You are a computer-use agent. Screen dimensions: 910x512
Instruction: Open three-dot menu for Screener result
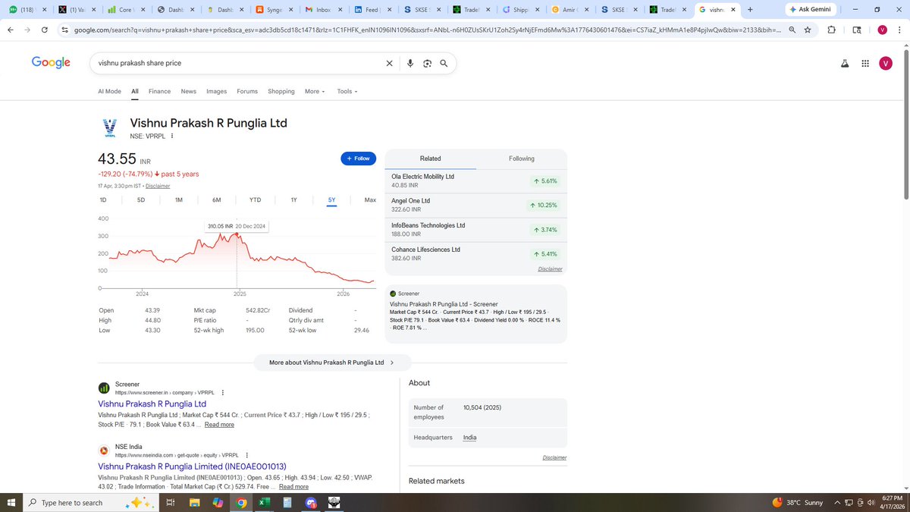222,392
